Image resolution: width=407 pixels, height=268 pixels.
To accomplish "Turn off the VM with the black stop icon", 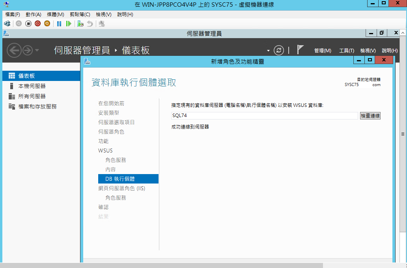I will (28, 24).
